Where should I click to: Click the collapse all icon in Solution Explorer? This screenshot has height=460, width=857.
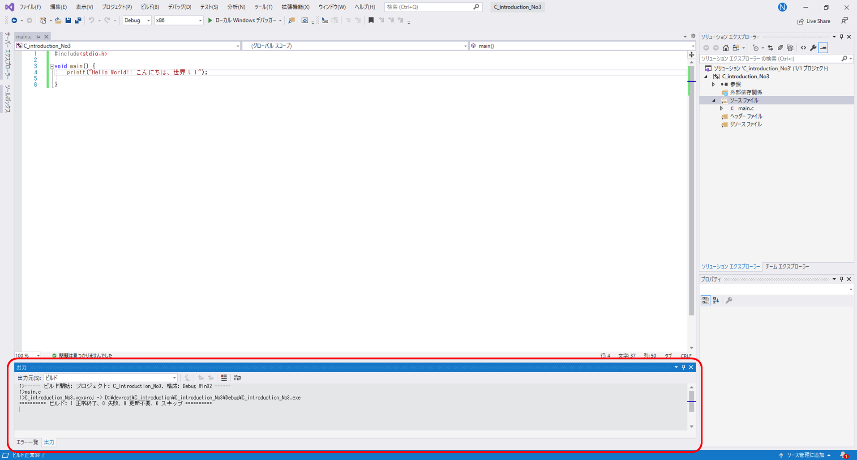tap(780, 48)
